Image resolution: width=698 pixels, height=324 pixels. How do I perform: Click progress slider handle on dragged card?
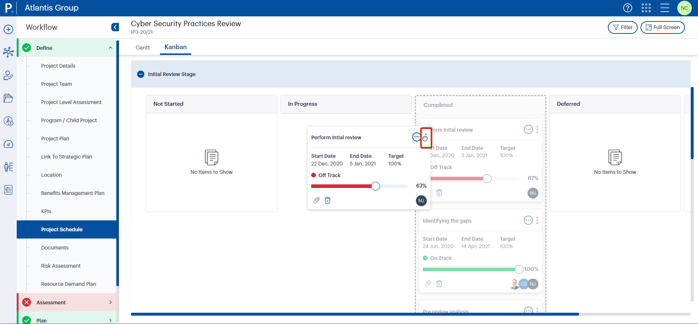[x=376, y=186]
